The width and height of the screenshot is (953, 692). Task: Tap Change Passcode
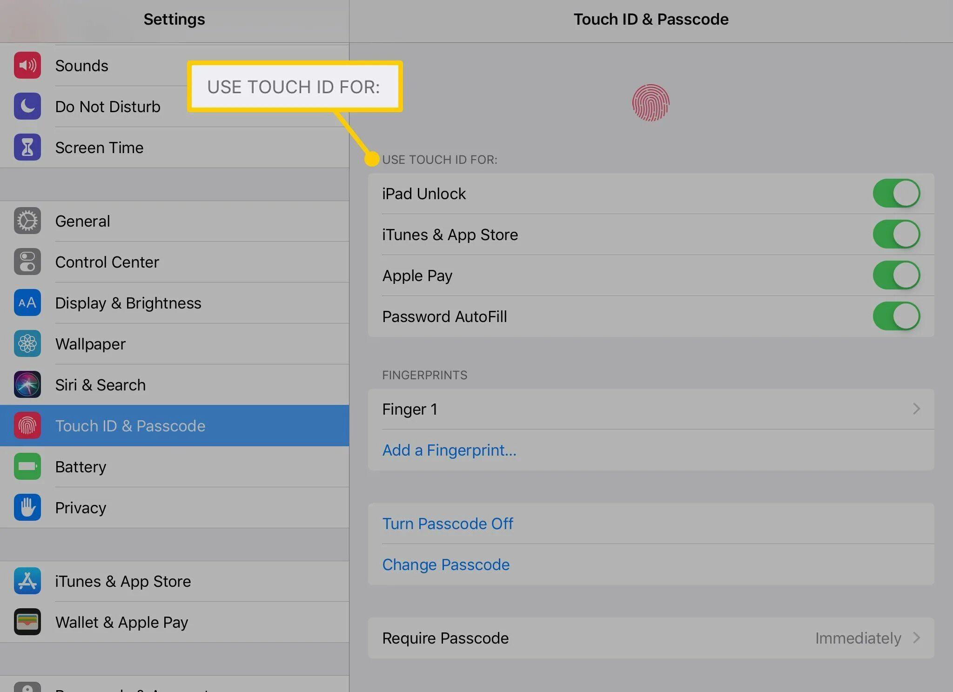click(446, 564)
